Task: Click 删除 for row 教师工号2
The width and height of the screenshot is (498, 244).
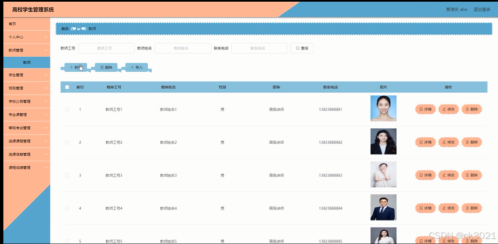Action: 472,142
